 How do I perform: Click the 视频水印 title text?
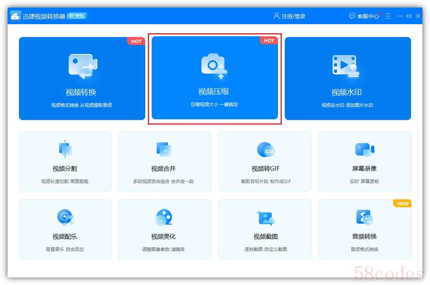[x=346, y=92]
